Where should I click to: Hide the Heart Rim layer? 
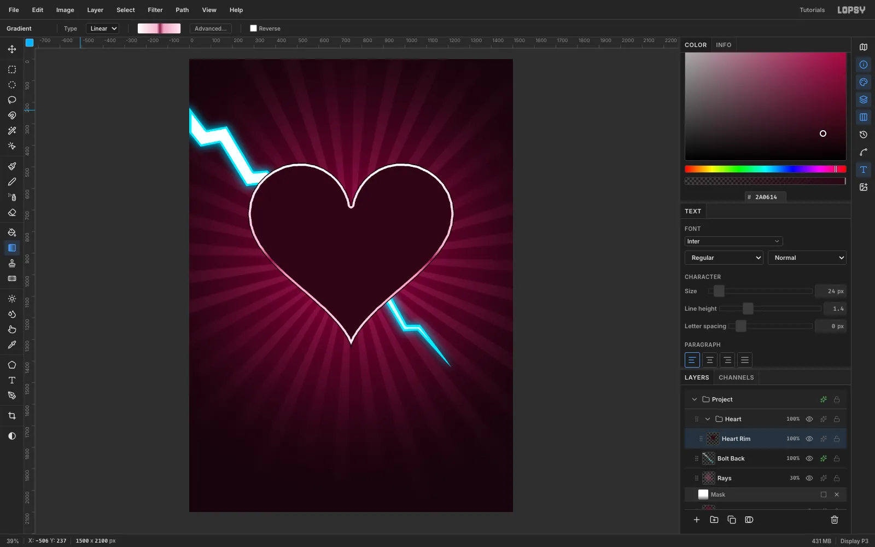coord(809,439)
